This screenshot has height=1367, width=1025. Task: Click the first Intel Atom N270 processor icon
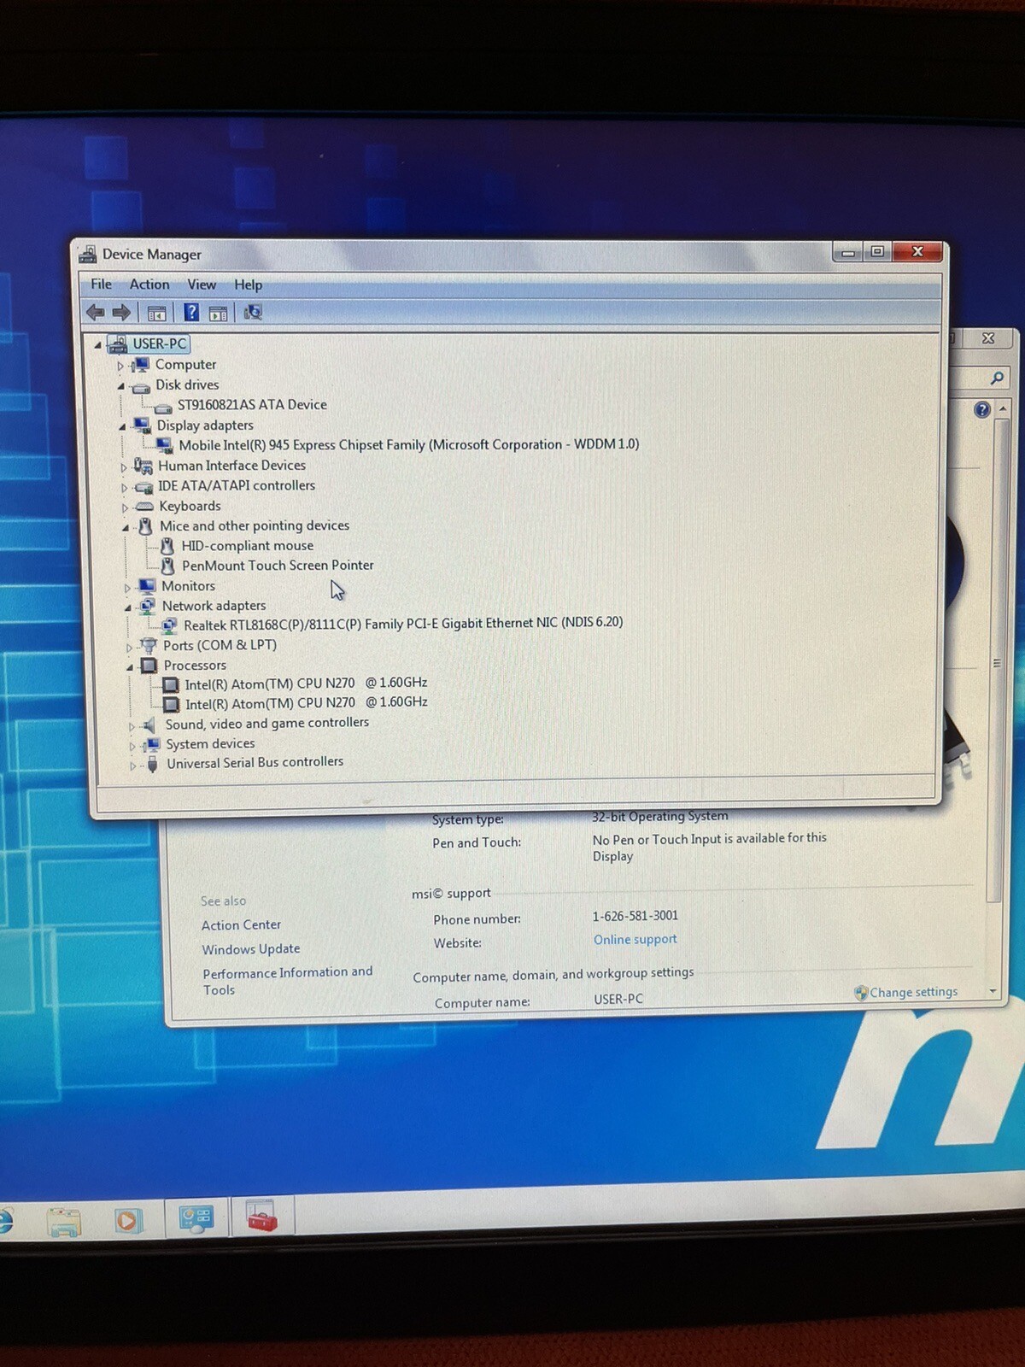tap(171, 685)
